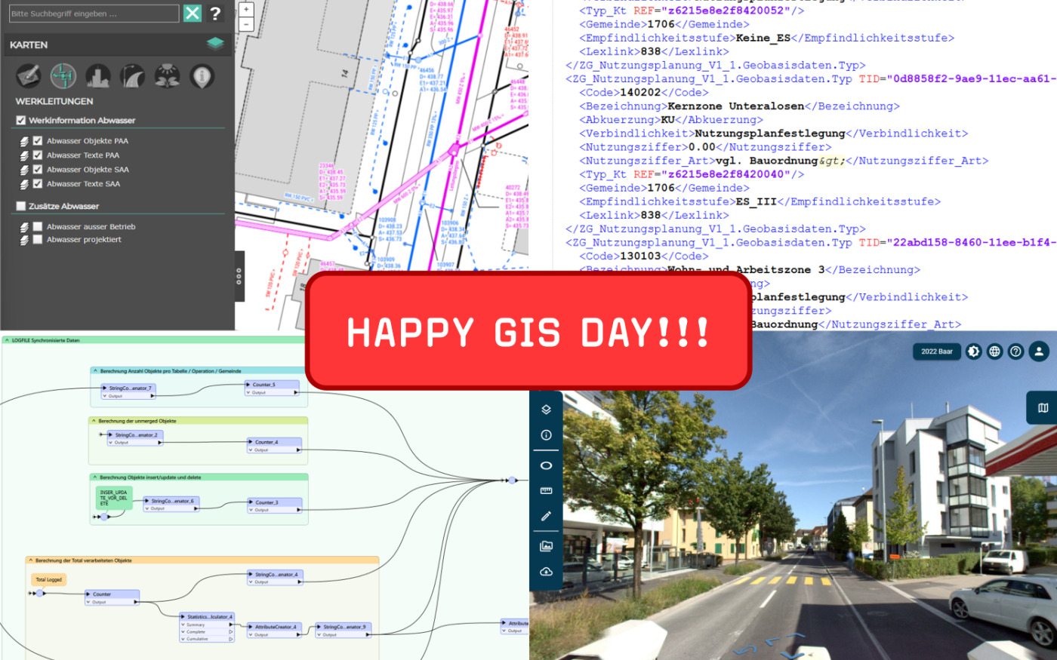Viewport: 1057px width, 660px height.
Task: Open the city buildings map category icon
Action: coord(98,76)
